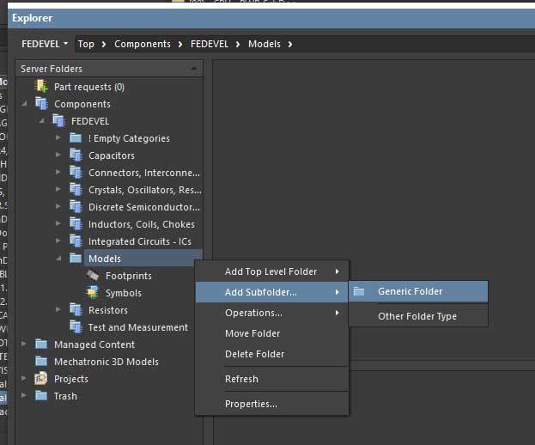Image resolution: width=535 pixels, height=445 pixels.
Task: Click the Generic Folder icon in submenu
Action: point(359,291)
